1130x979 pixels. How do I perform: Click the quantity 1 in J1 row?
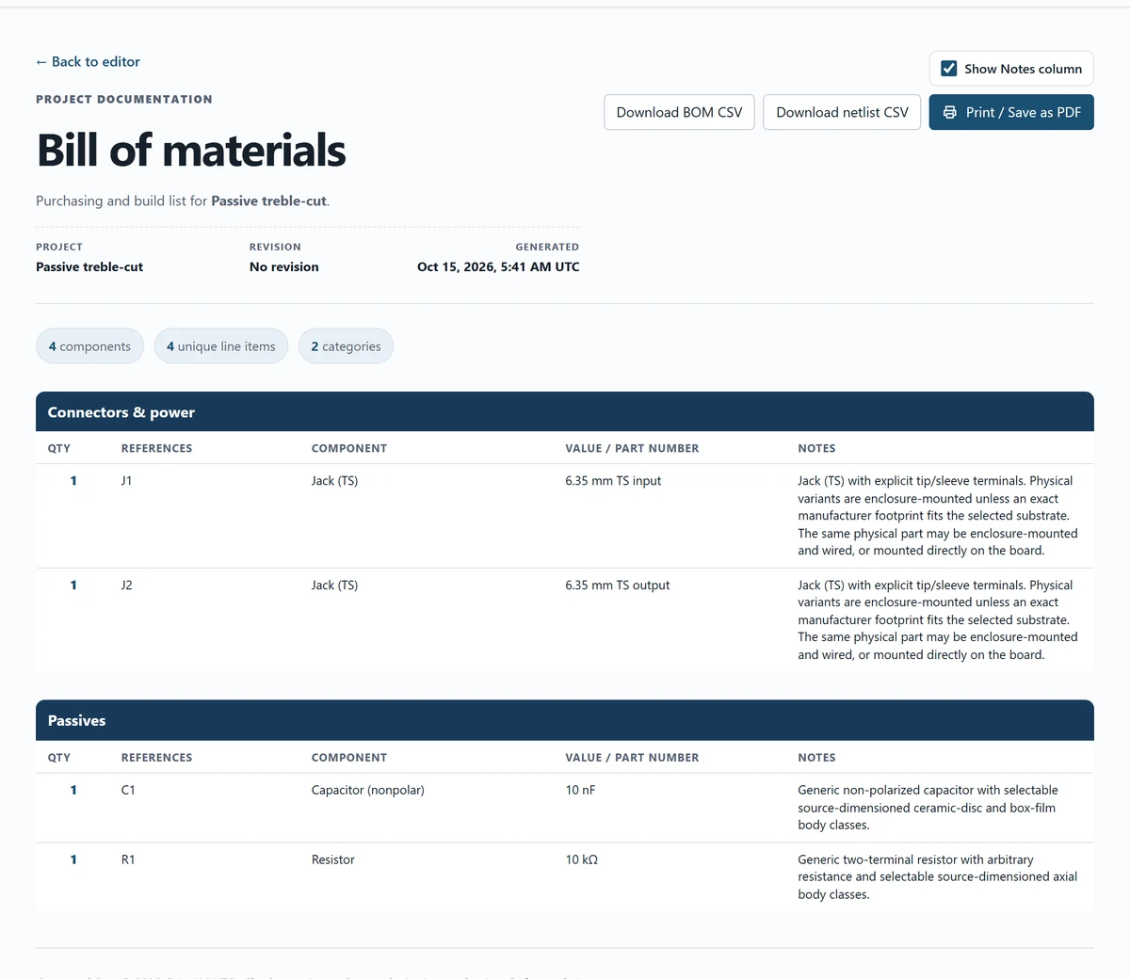pyautogui.click(x=73, y=481)
